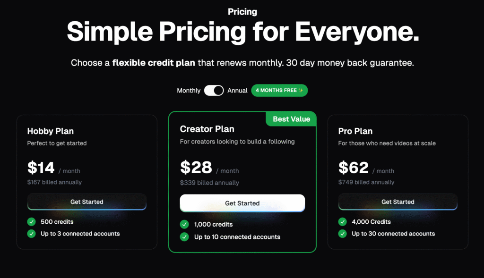
Task: Click the check icon beside 1,000 credits
Action: pos(184,224)
